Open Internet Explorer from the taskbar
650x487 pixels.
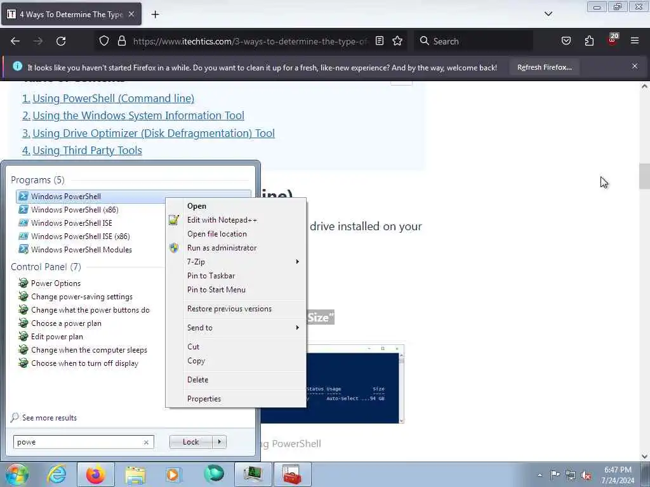pos(56,474)
